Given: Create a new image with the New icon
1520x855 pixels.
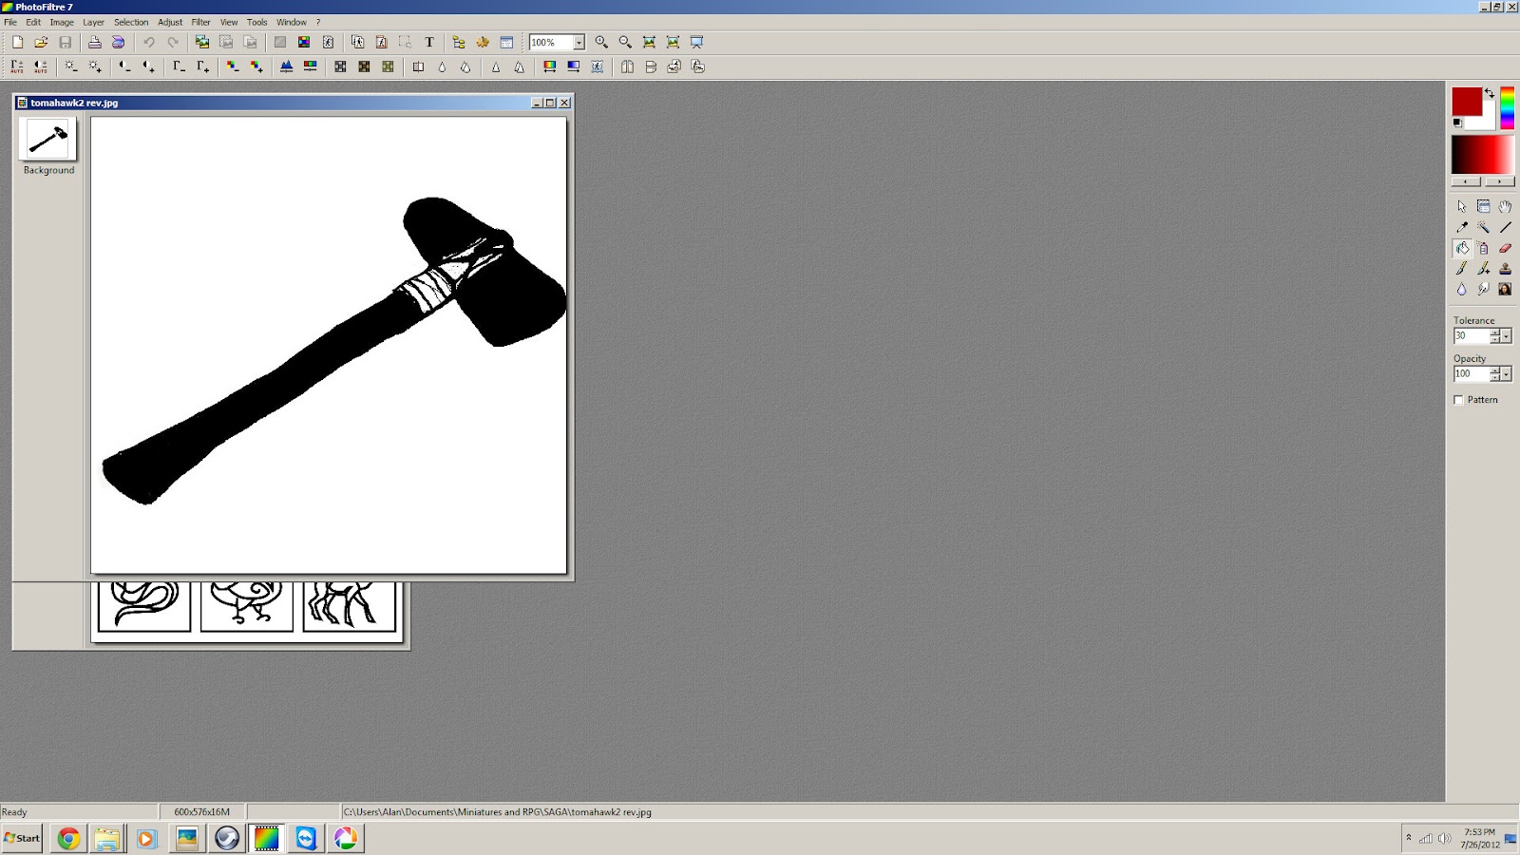Looking at the screenshot, I should (x=17, y=42).
